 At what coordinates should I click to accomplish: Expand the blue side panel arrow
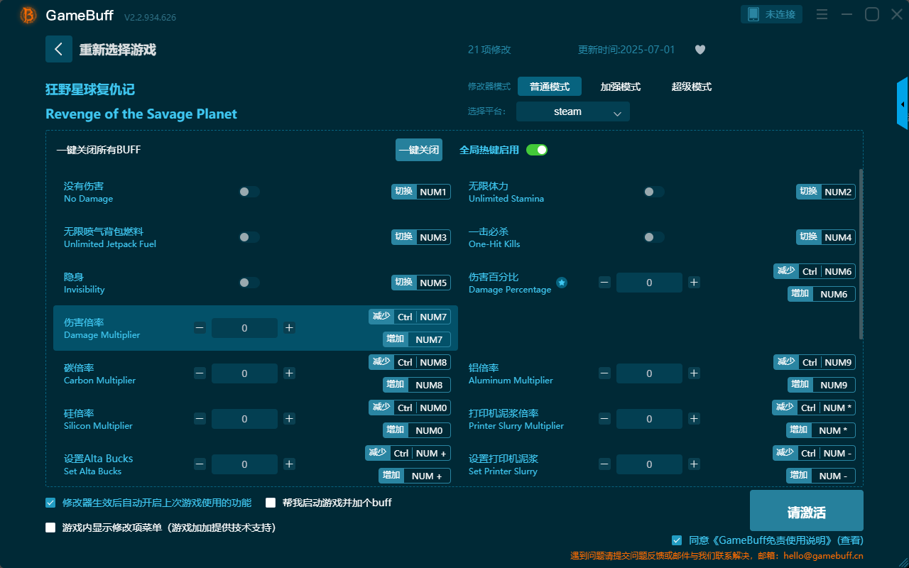[x=903, y=104]
